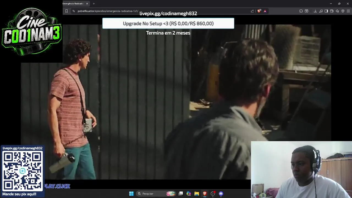The width and height of the screenshot is (352, 198).
Task: Toggle the browser sidebar panel
Action: coord(326,11)
